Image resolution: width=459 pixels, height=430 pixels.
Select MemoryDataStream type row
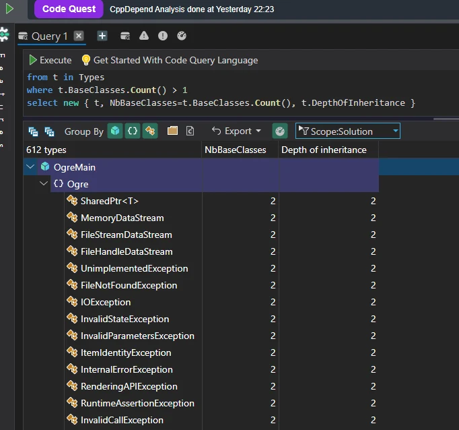tap(221, 218)
